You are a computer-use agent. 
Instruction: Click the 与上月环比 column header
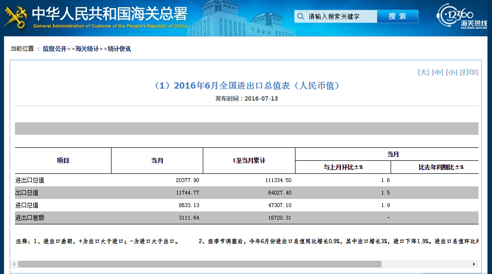coord(343,167)
